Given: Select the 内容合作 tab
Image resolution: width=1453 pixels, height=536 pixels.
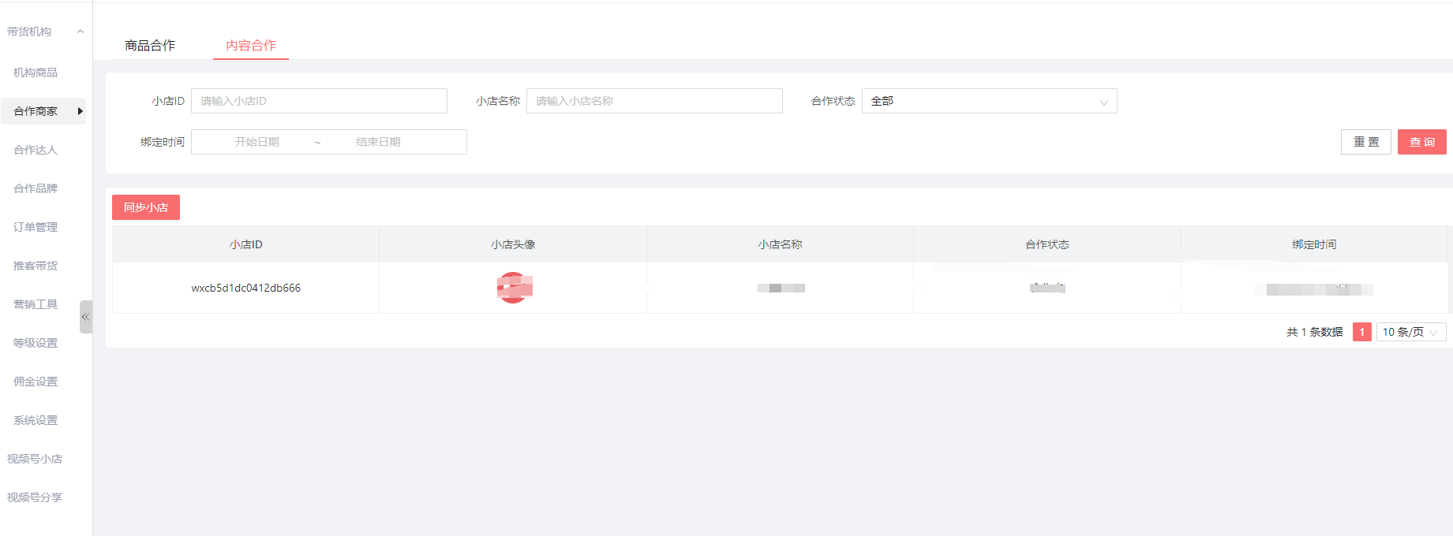Looking at the screenshot, I should 251,46.
